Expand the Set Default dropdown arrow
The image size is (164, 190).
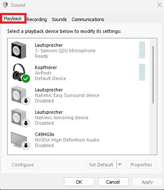[120, 165]
